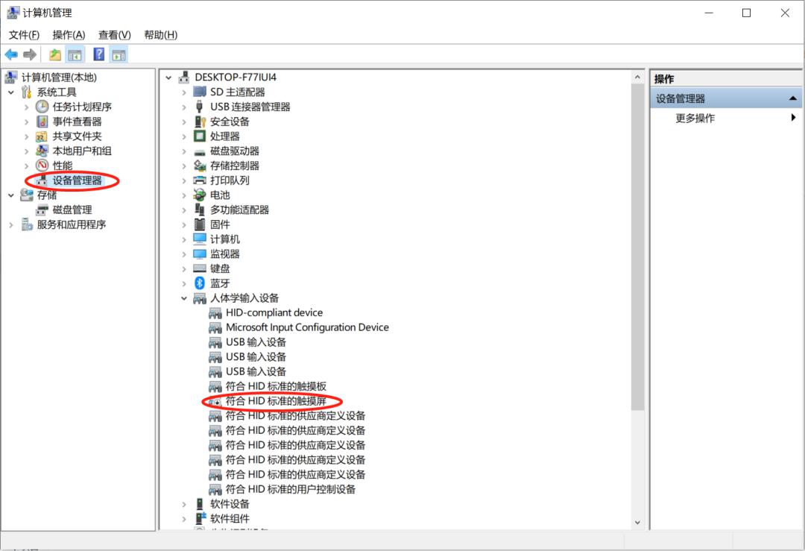Screen dimensions: 805x551
Task: Open the 查看(V) menu
Action: coord(113,34)
